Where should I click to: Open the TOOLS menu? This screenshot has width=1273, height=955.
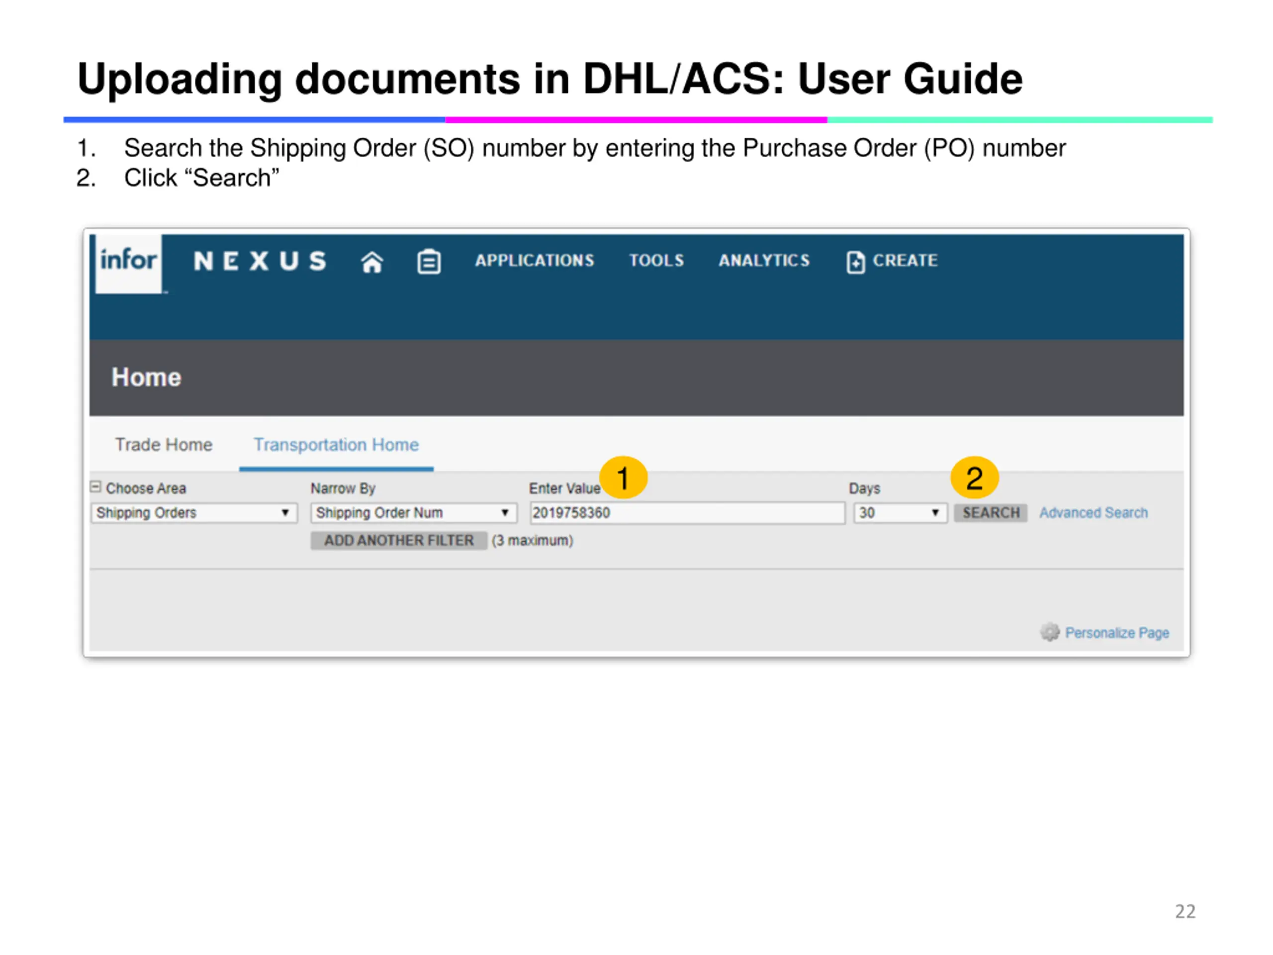pos(656,261)
